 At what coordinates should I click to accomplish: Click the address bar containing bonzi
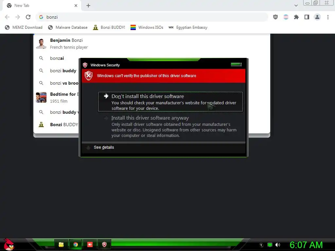point(152,17)
